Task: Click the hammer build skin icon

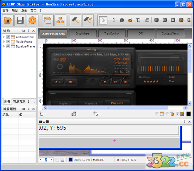Action: pos(76,20)
